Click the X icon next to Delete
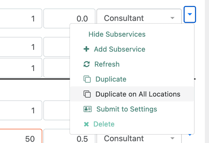 coord(86,124)
